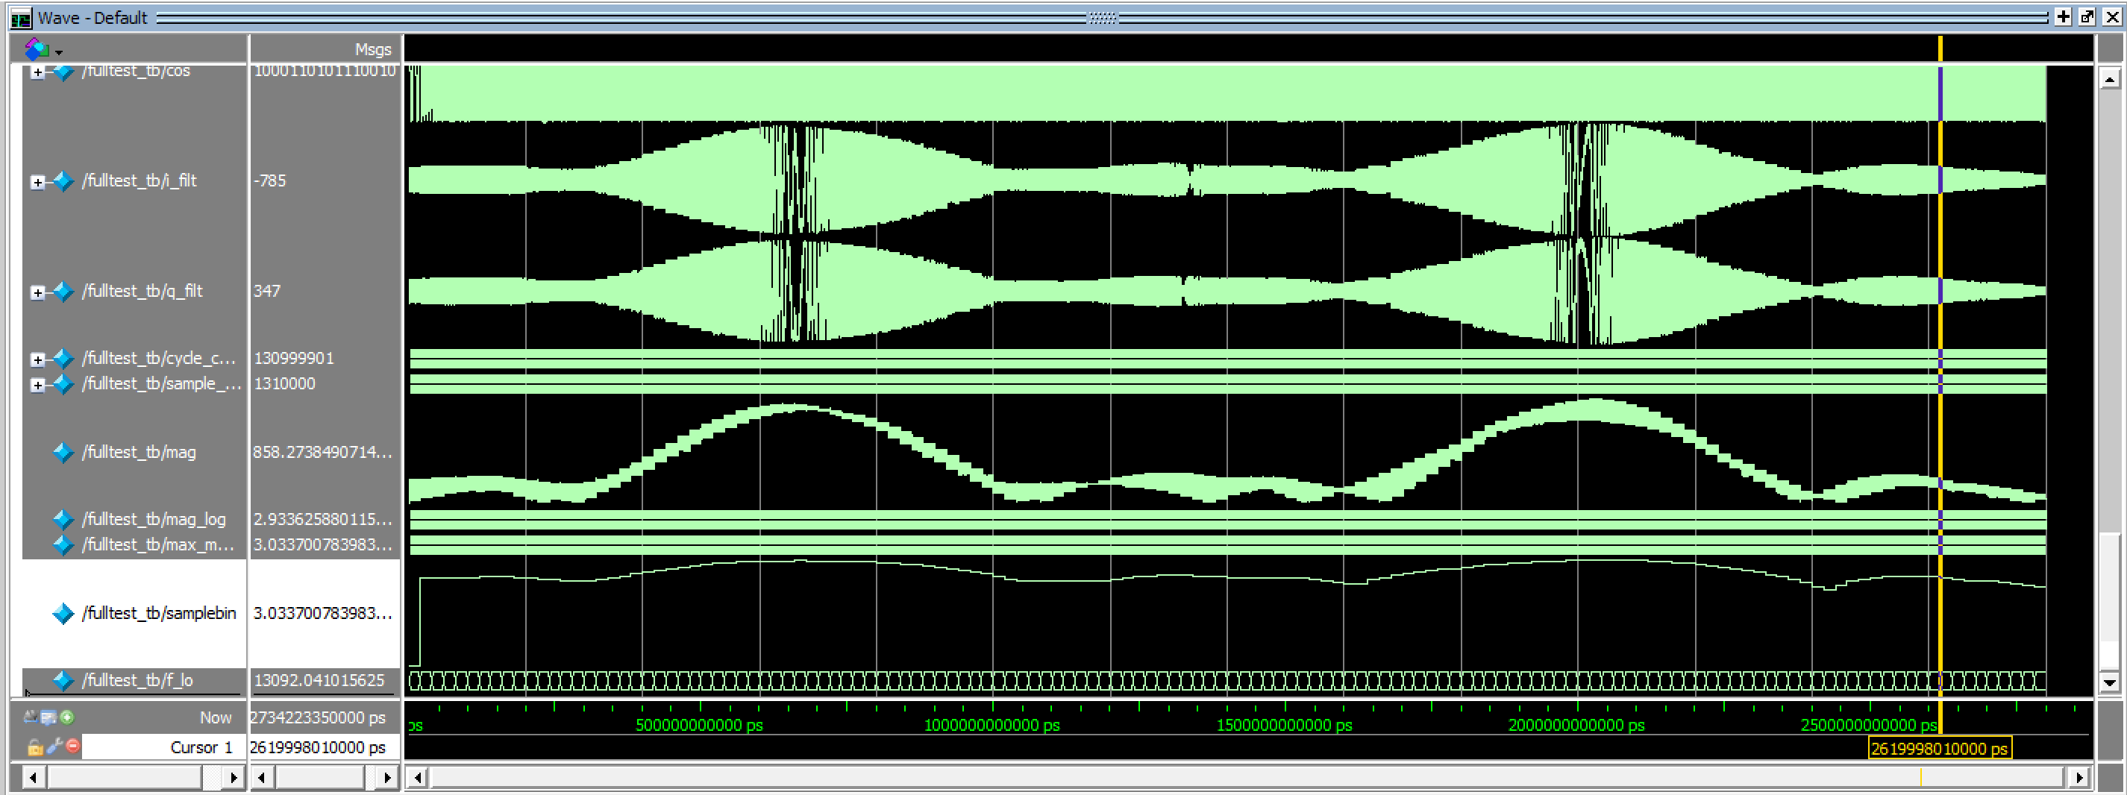Select the /fulltest_tb/samplebin signal name
Screen dimensions: 2127x795
tap(160, 612)
